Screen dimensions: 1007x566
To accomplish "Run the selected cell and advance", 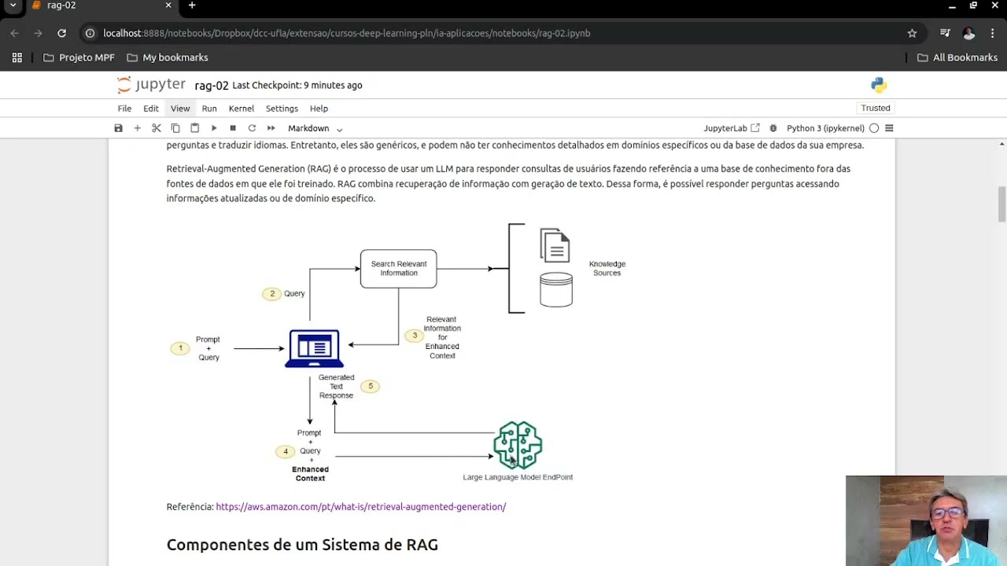I will point(214,128).
